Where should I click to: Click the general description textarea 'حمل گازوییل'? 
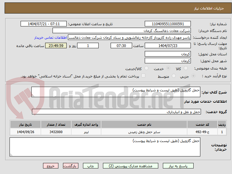point(116,92)
